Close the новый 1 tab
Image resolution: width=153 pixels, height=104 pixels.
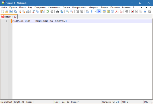point(15,17)
